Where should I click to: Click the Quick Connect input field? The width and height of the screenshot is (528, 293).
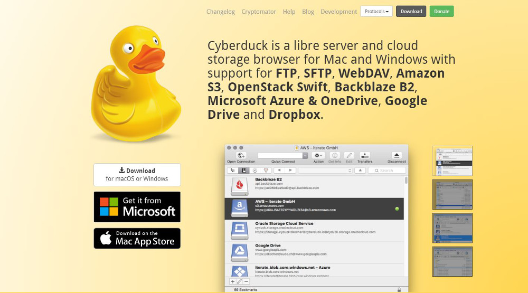[x=280, y=156]
